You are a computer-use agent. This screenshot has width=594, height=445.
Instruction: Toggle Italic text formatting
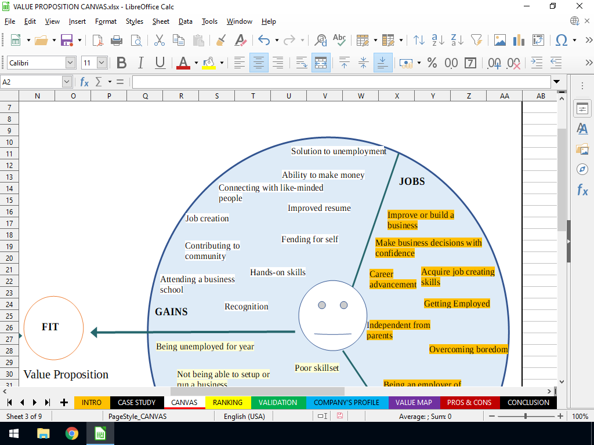[x=141, y=63]
